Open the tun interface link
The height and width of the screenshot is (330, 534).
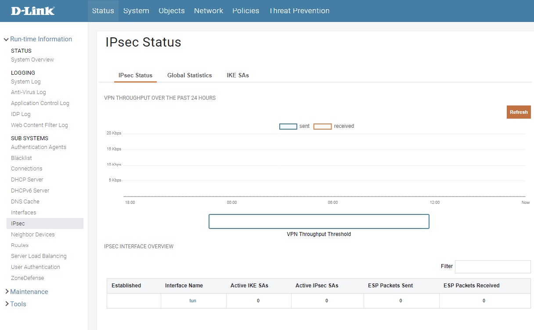pos(193,301)
